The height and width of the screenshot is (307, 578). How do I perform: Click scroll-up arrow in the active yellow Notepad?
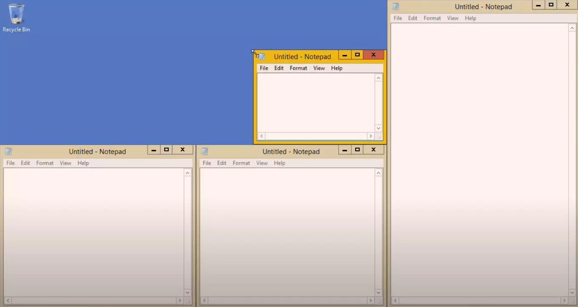379,78
